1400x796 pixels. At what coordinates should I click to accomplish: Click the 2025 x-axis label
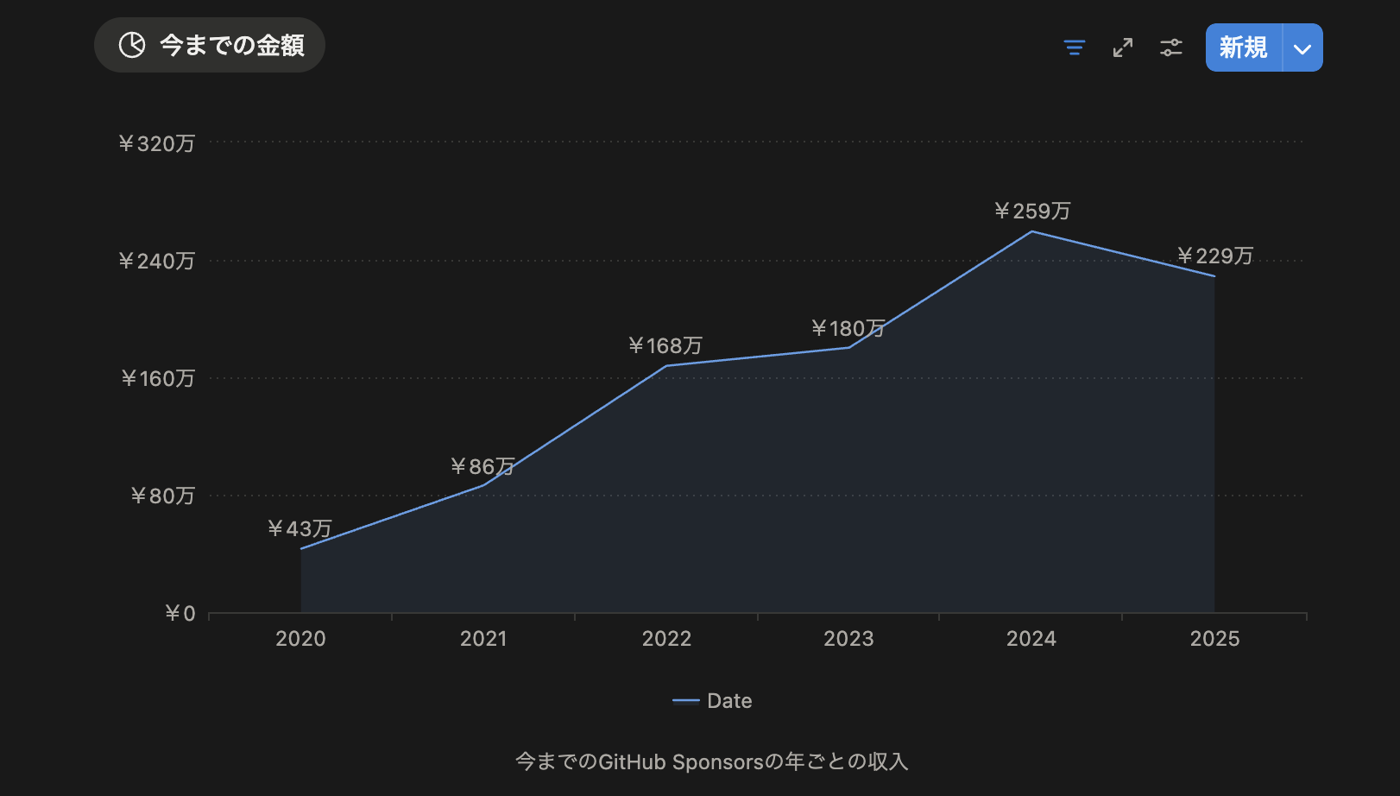tap(1214, 639)
